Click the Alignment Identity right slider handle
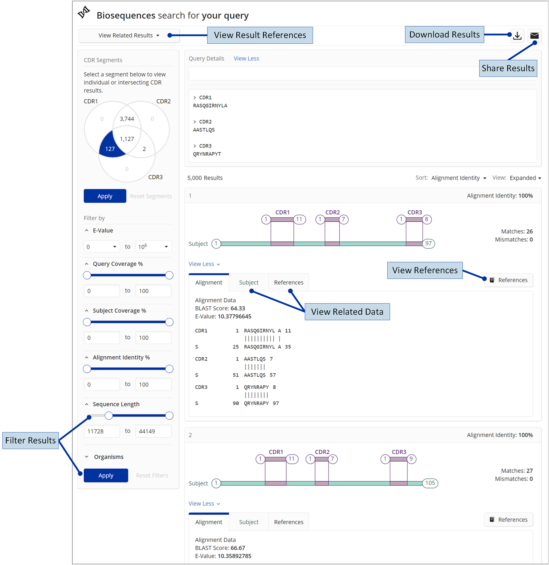The height and width of the screenshot is (565, 549). point(169,369)
